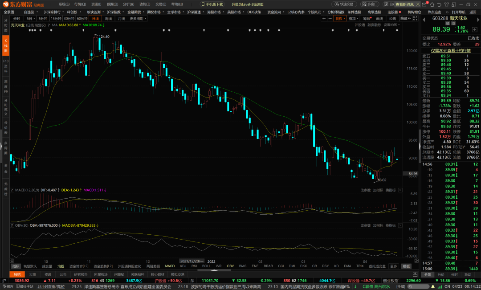481x290 pixels.
Task: Click zoom in plus button above chart
Action: pos(324,18)
